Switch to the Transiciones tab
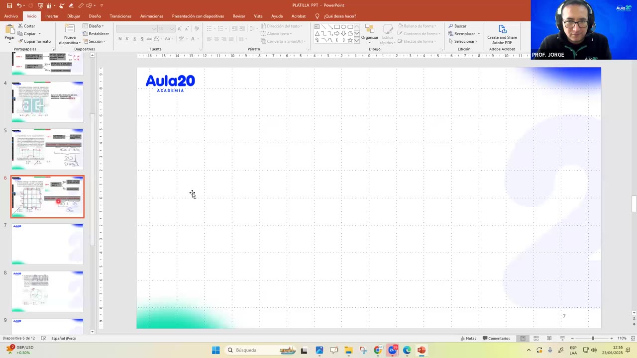637x358 pixels. coord(120,16)
